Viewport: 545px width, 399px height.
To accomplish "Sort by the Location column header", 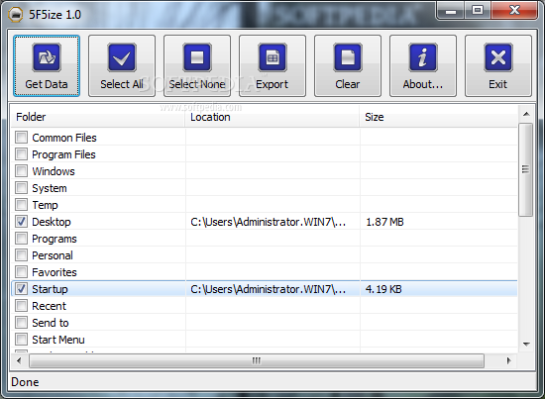I will tap(272, 117).
